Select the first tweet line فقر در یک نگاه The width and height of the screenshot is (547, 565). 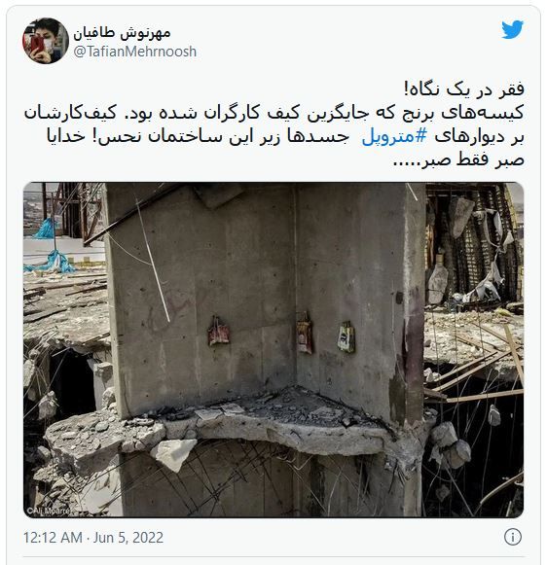tap(464, 89)
